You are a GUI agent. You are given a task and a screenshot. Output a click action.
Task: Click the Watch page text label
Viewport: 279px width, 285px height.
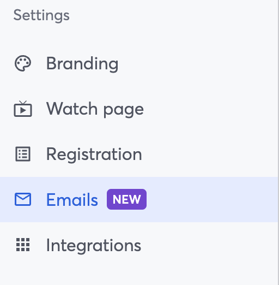(95, 109)
